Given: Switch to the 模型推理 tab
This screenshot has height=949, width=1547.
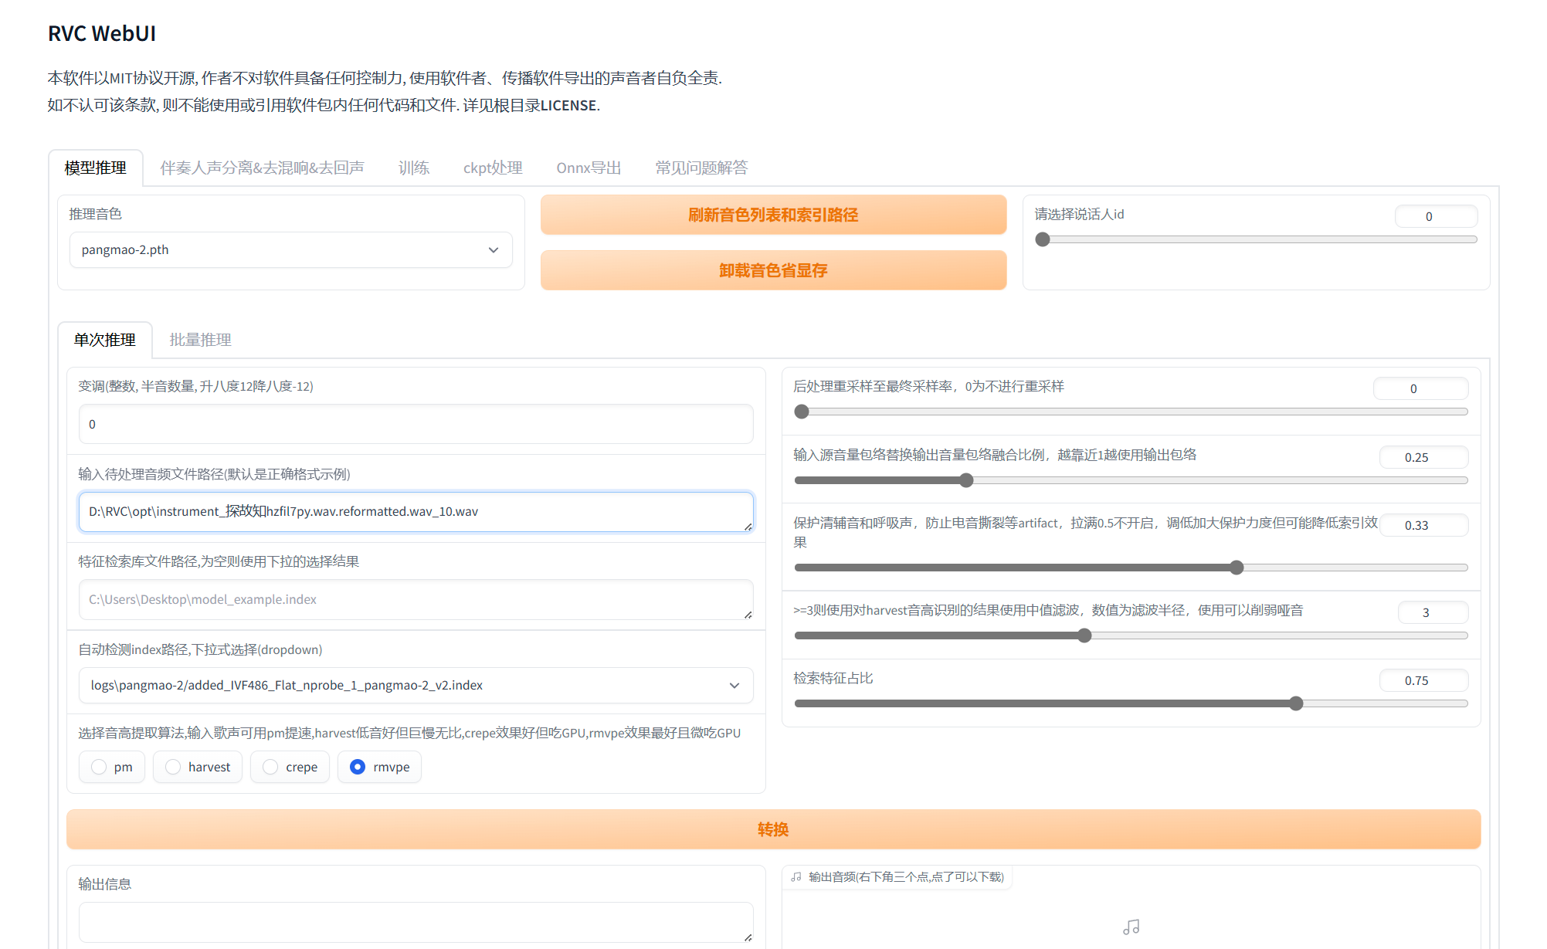Looking at the screenshot, I should coord(96,168).
